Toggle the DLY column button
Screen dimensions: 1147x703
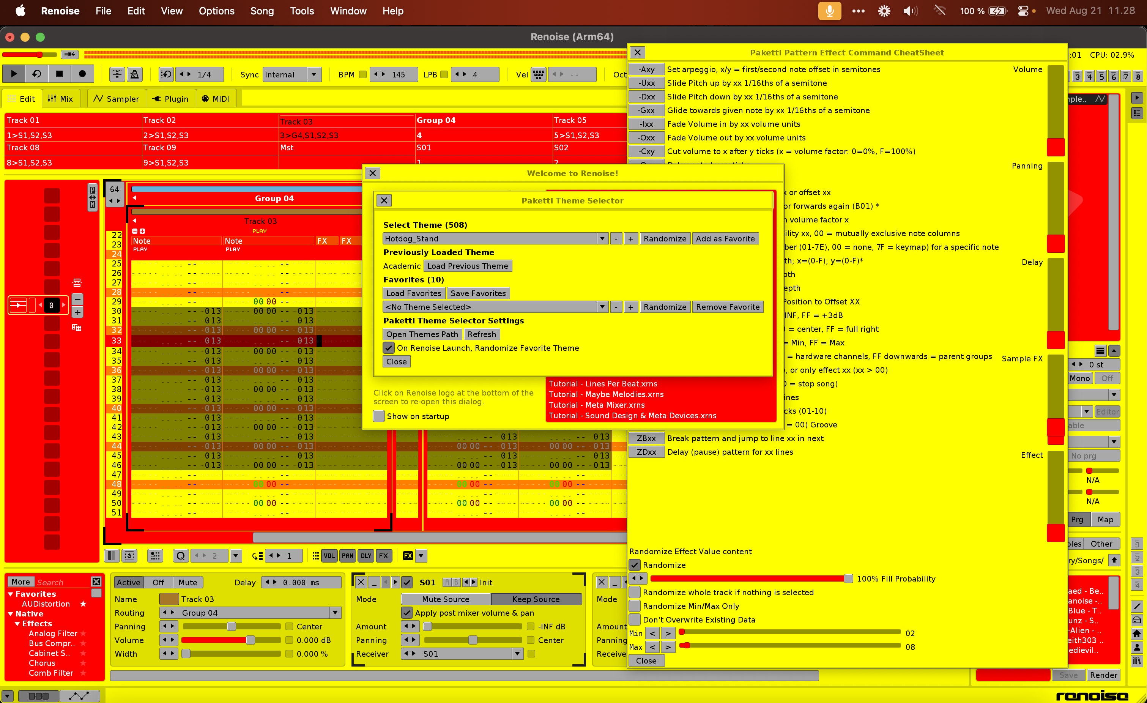tap(366, 555)
